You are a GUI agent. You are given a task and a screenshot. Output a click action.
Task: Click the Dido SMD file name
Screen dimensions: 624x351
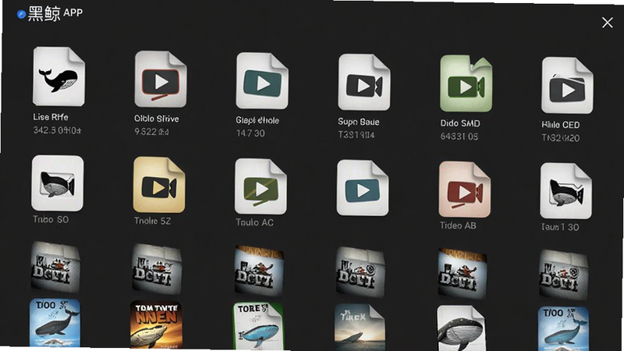460,123
